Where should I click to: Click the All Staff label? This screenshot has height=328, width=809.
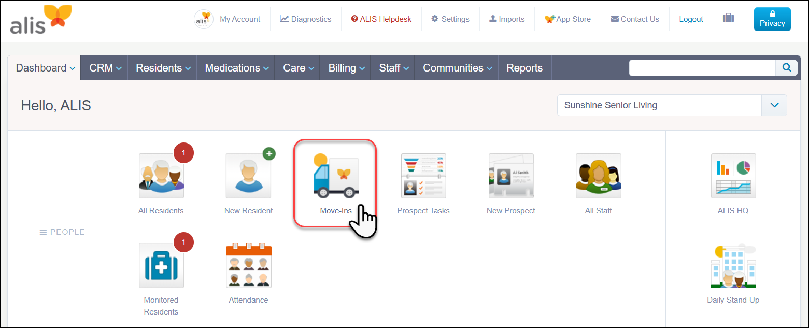point(598,211)
